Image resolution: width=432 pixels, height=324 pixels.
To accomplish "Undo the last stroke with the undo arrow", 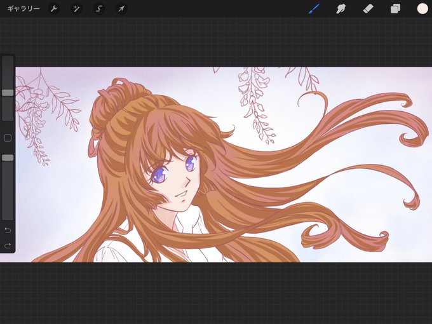I will [x=8, y=230].
